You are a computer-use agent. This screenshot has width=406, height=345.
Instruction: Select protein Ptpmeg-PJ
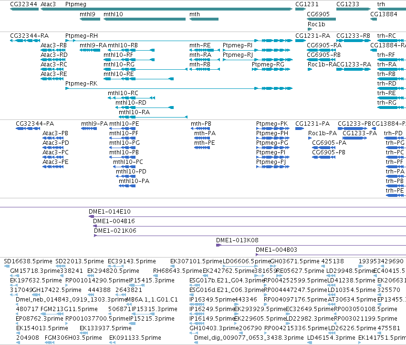pyautogui.click(x=271, y=162)
